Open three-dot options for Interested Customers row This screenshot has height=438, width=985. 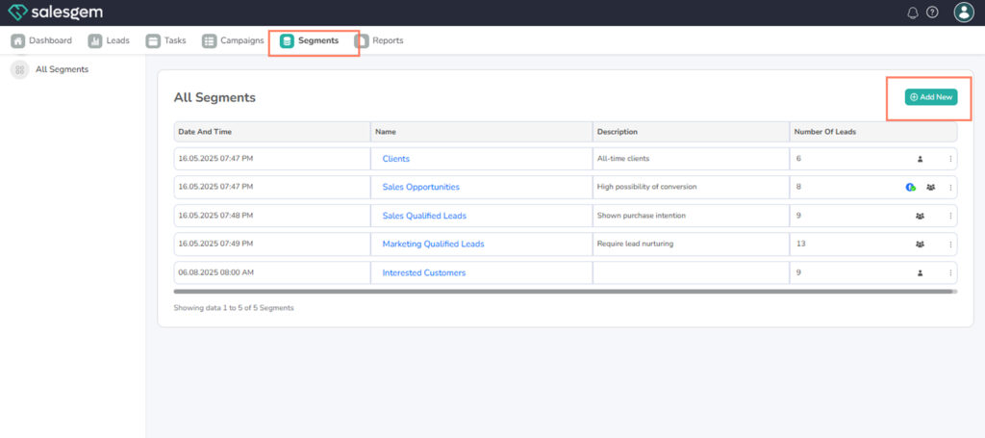click(x=950, y=273)
